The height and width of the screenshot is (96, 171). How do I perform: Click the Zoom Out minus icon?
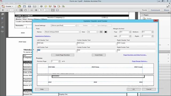32,10
